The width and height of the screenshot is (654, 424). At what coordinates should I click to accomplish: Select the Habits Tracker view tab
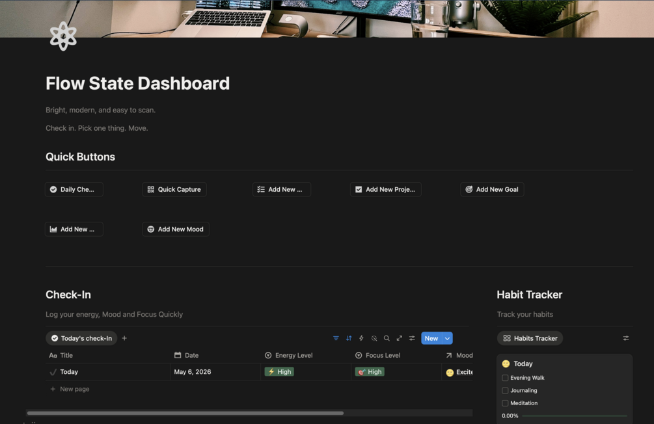click(x=530, y=338)
